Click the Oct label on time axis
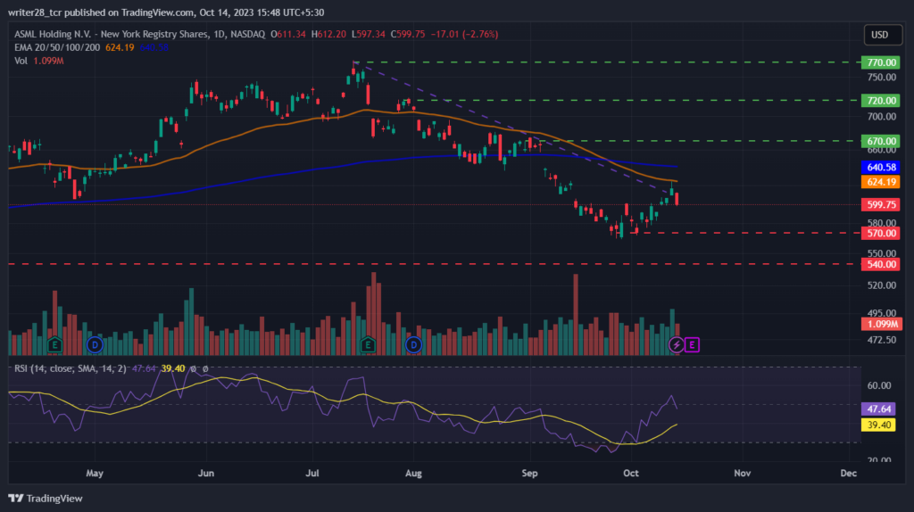This screenshot has width=914, height=512. coord(631,473)
